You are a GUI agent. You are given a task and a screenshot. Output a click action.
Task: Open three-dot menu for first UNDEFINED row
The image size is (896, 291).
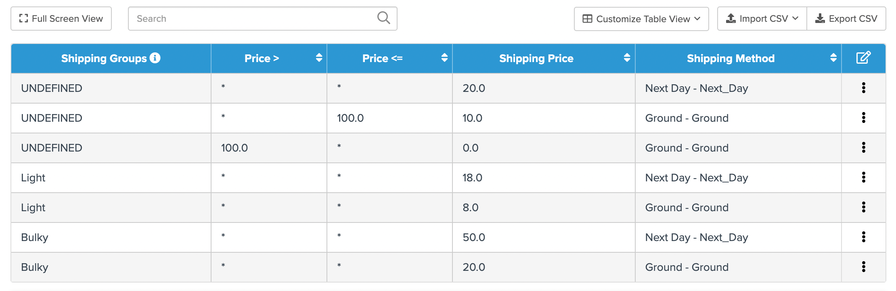[863, 88]
